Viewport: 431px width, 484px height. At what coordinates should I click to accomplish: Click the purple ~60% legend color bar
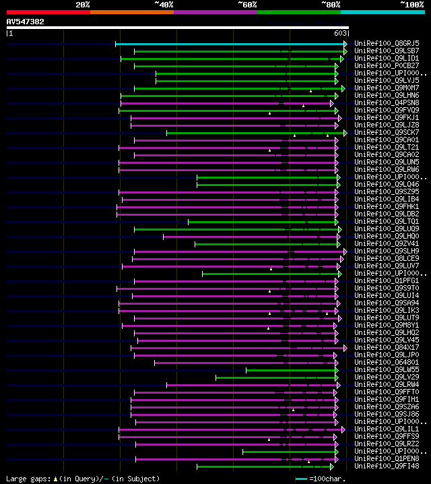click(x=215, y=12)
